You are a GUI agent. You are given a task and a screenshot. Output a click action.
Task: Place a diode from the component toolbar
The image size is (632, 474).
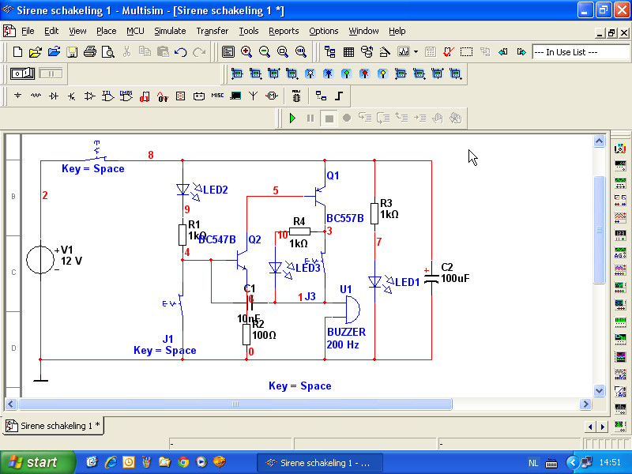(54, 96)
